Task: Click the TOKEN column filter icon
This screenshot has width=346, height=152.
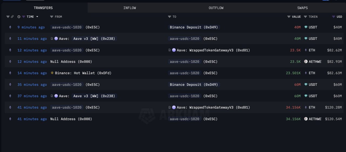Action: point(305,17)
